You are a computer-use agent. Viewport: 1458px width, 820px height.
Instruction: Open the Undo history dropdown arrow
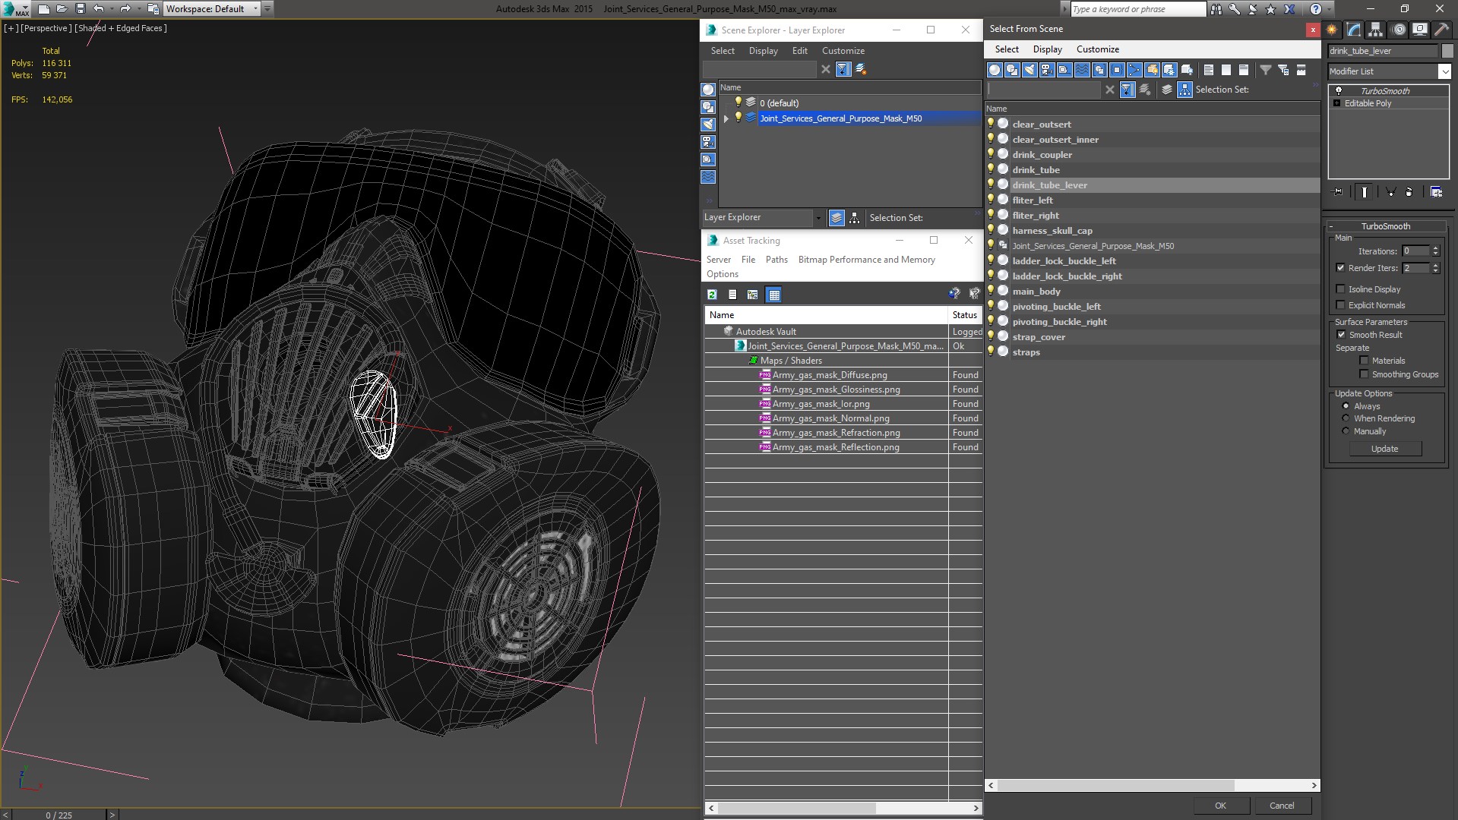110,9
